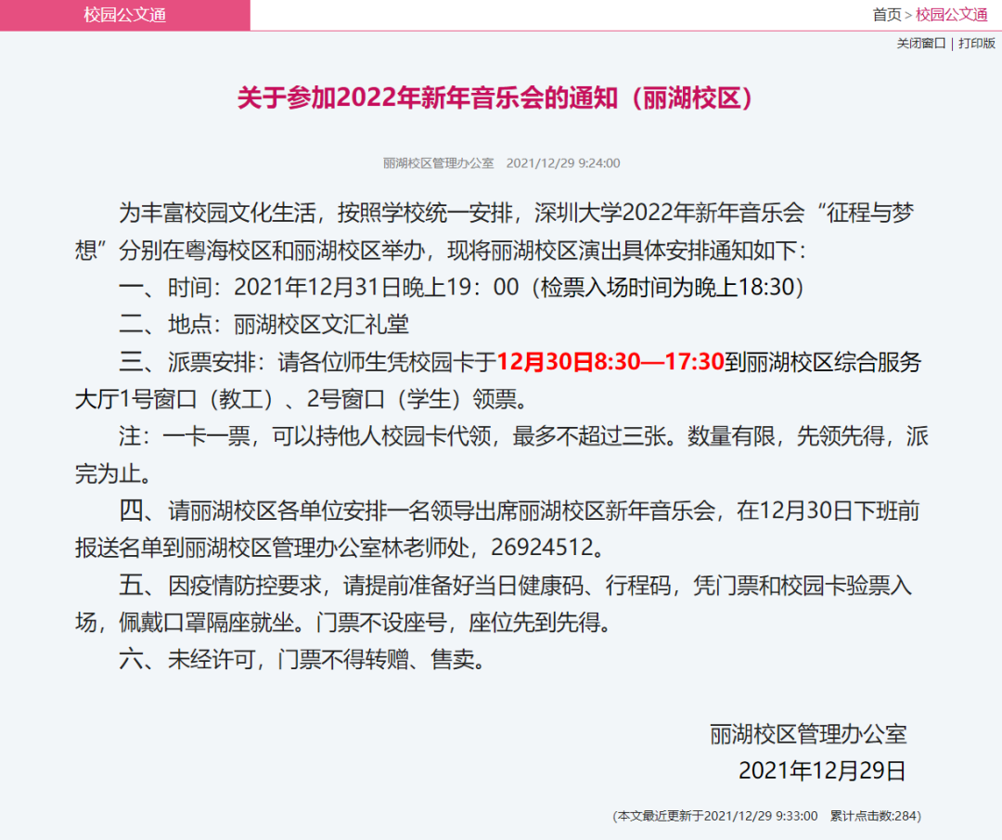Click item 六、未经许可，门票不得转赠、售卖
The image size is (1002, 840).
click(302, 659)
